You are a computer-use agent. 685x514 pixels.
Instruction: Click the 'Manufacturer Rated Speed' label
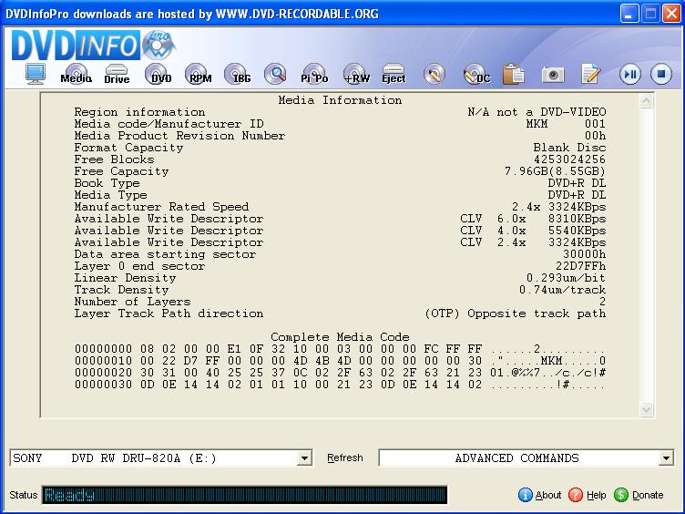(161, 207)
